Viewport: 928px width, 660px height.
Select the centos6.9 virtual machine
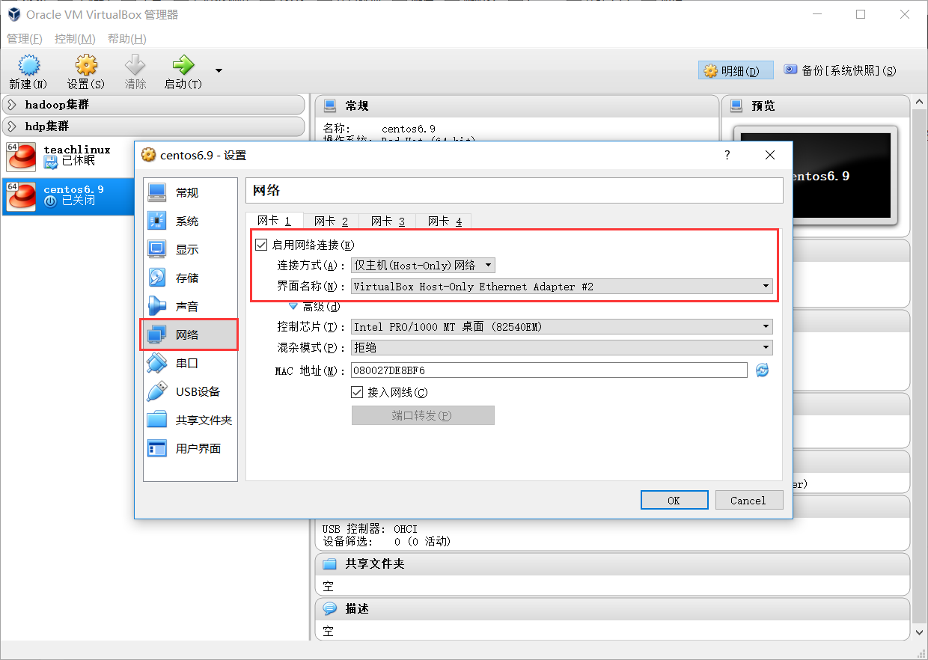click(69, 195)
